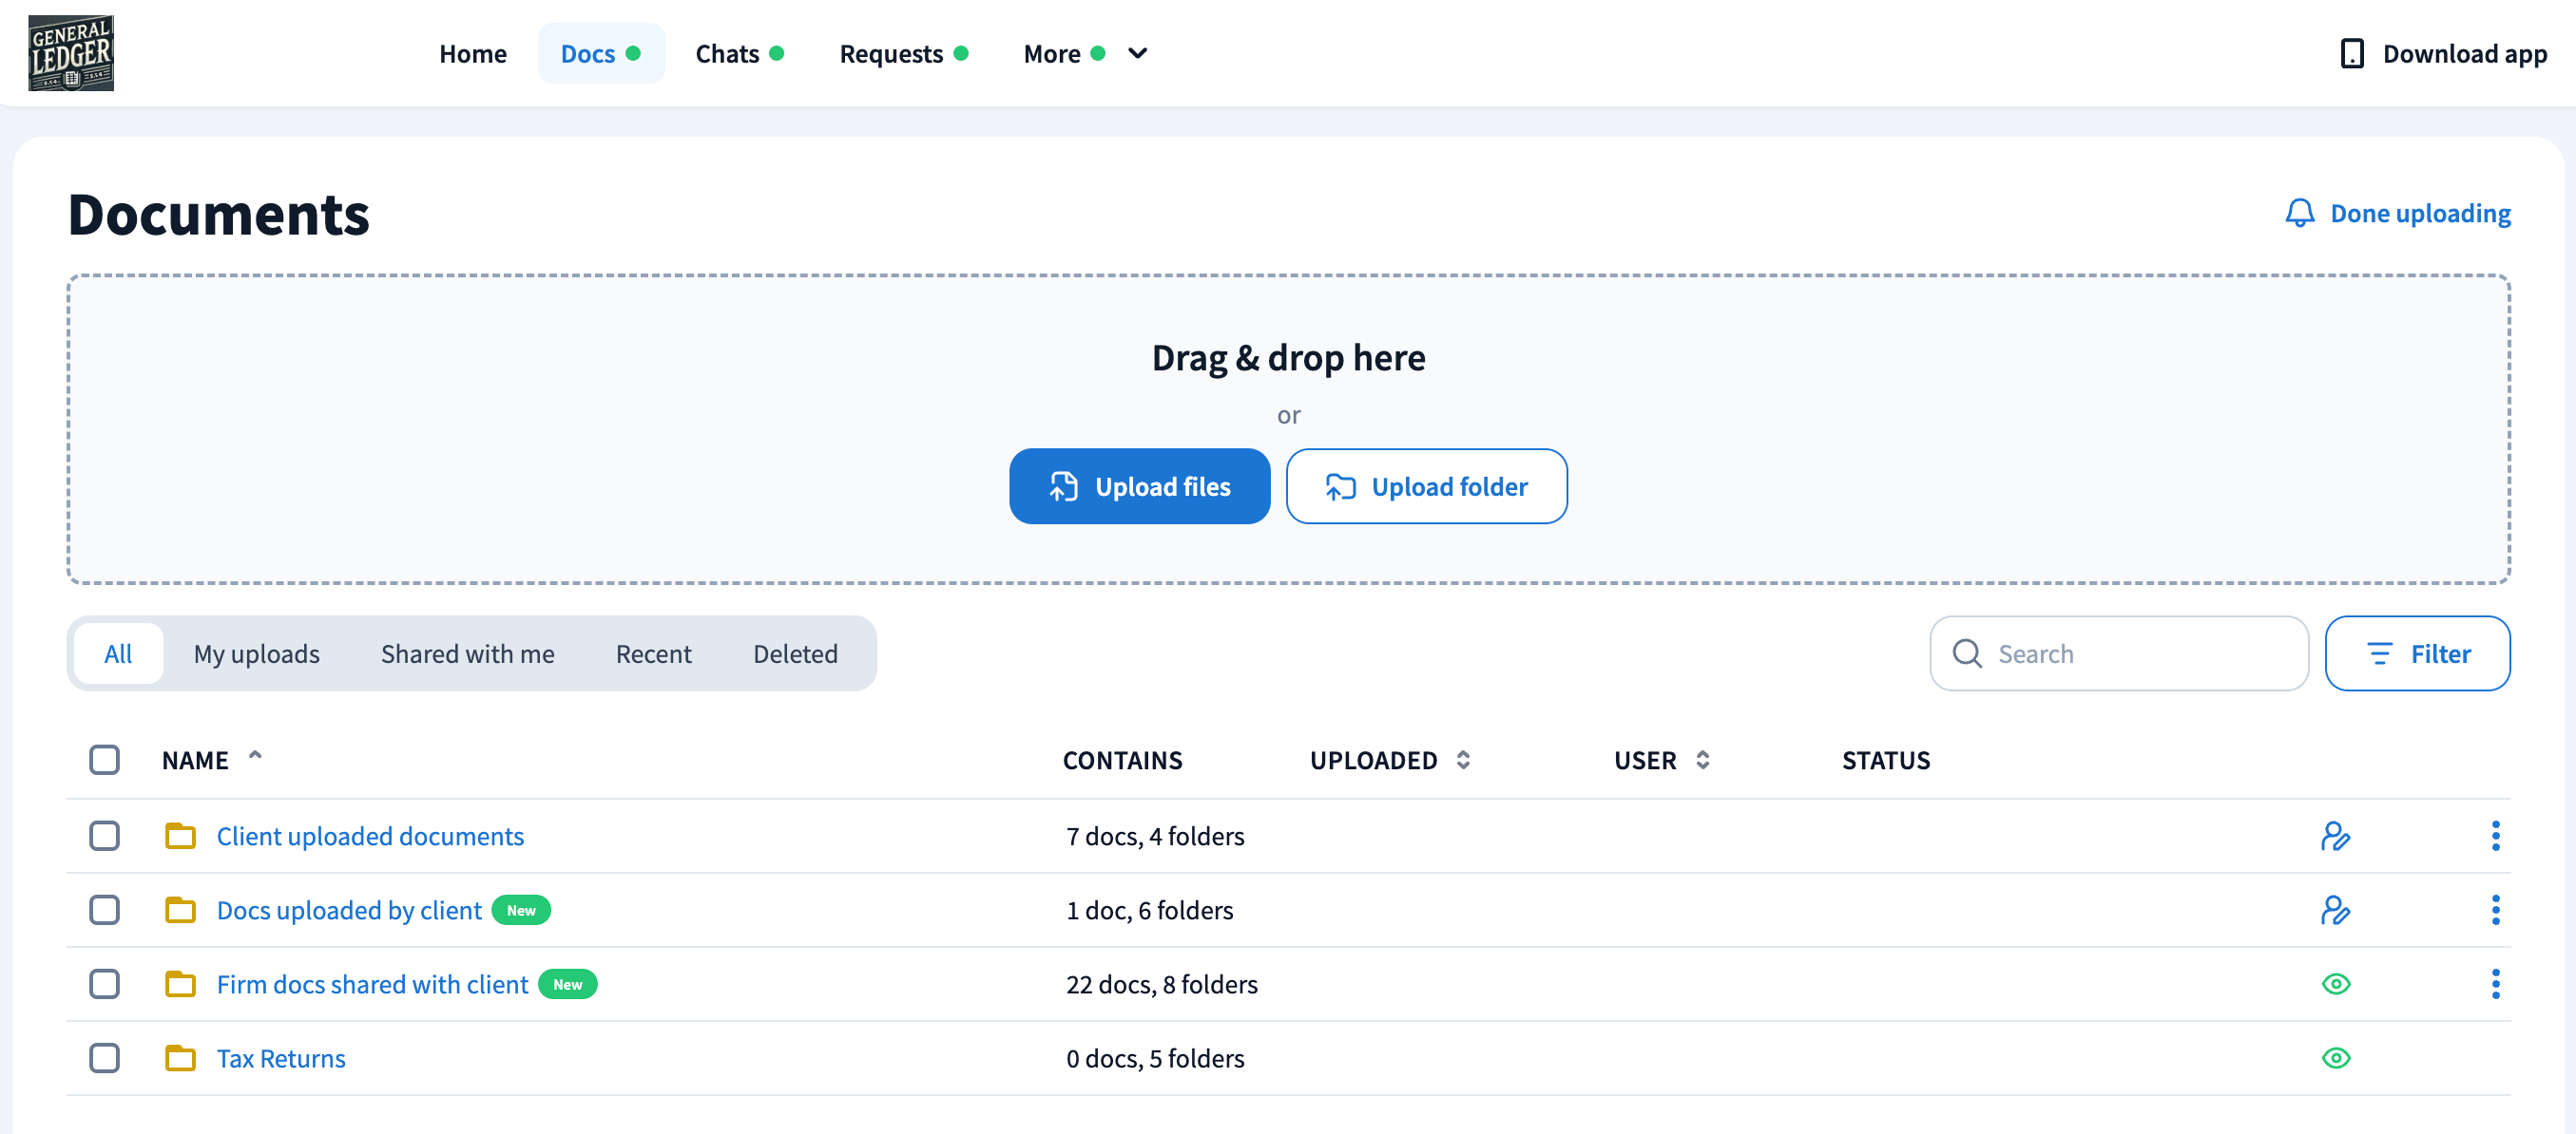
Task: Click the folder icon for Client uploaded documents
Action: coord(180,835)
